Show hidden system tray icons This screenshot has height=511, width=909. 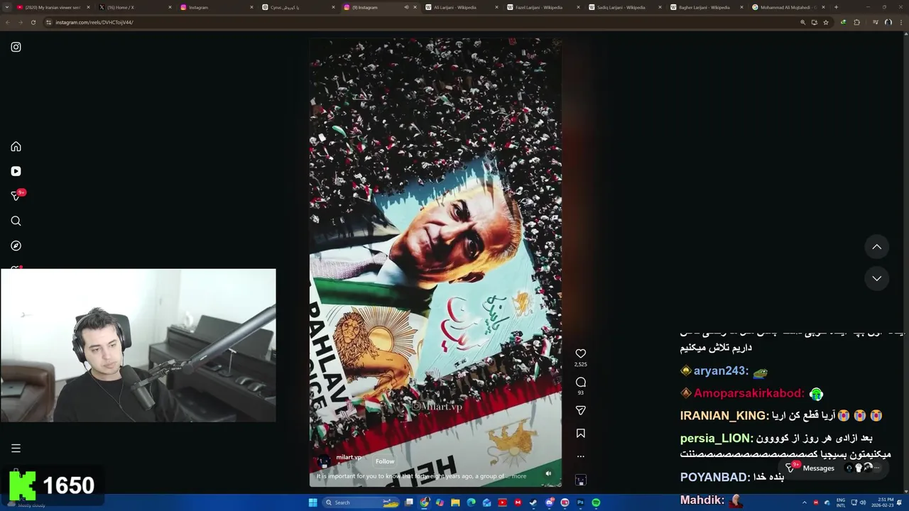[805, 502]
